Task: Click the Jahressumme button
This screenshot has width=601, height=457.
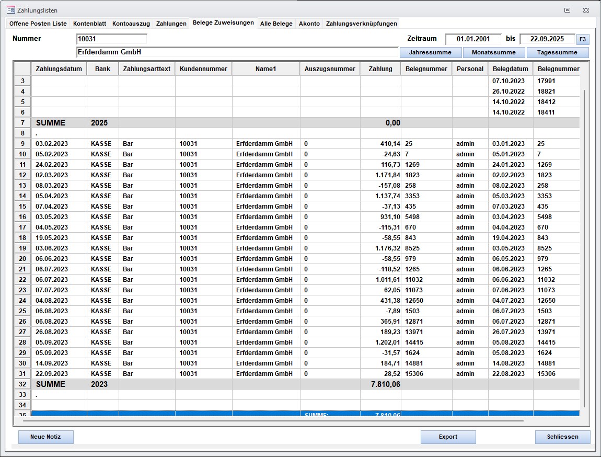Action: point(431,52)
